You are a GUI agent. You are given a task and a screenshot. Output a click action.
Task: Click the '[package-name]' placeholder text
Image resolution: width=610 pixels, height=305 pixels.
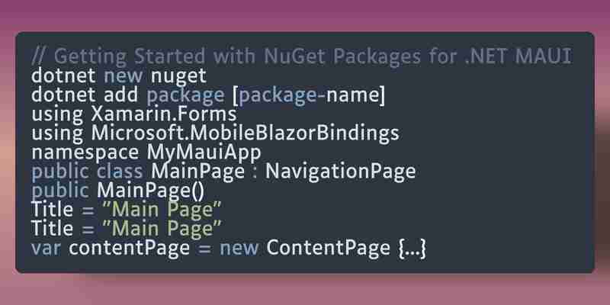[309, 95]
